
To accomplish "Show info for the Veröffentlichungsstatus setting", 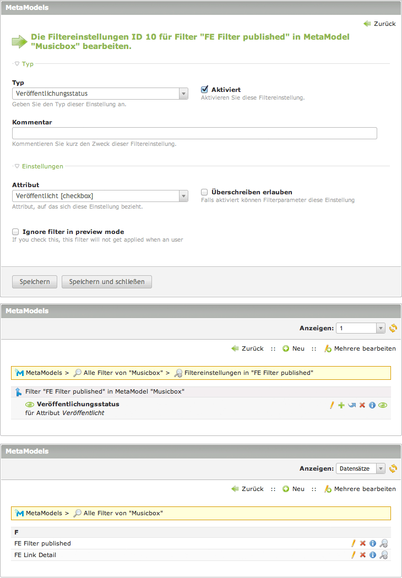I will 372,405.
